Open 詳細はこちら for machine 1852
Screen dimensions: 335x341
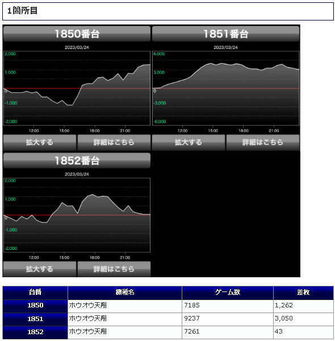pyautogui.click(x=114, y=269)
